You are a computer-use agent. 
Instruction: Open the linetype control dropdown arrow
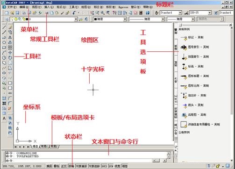pyautogui.click(x=163, y=19)
